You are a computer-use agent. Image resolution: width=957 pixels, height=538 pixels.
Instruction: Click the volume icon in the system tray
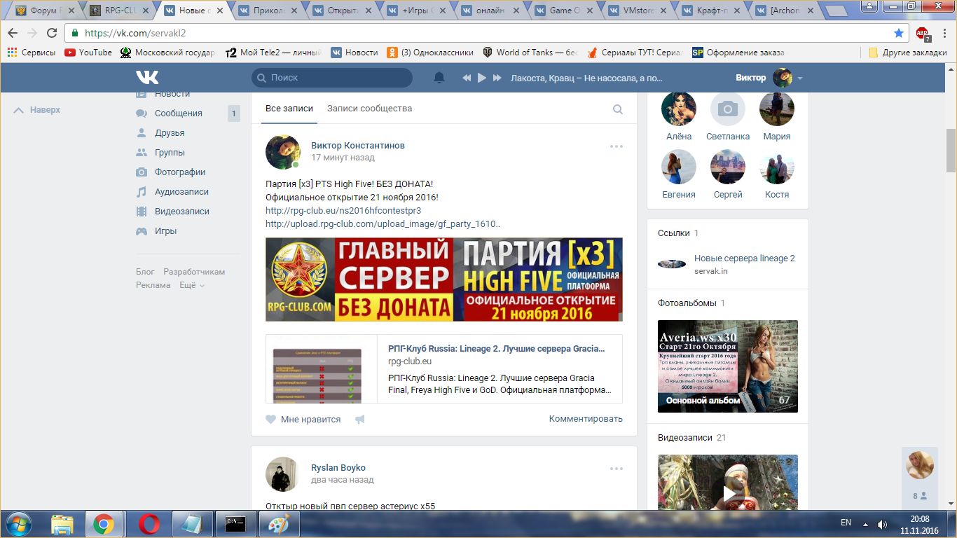click(x=882, y=524)
